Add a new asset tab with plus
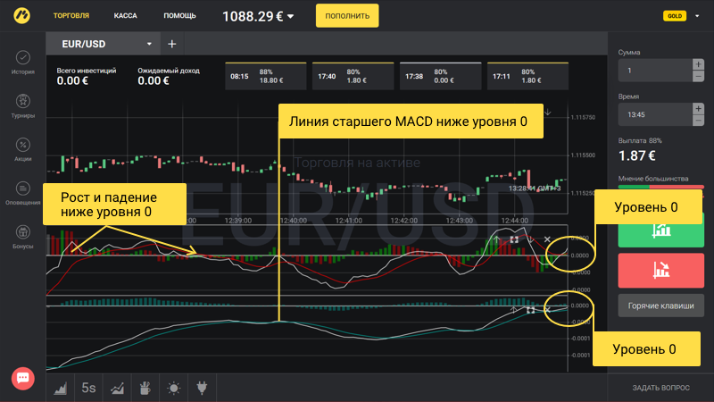This screenshot has height=402, width=714. tap(171, 44)
